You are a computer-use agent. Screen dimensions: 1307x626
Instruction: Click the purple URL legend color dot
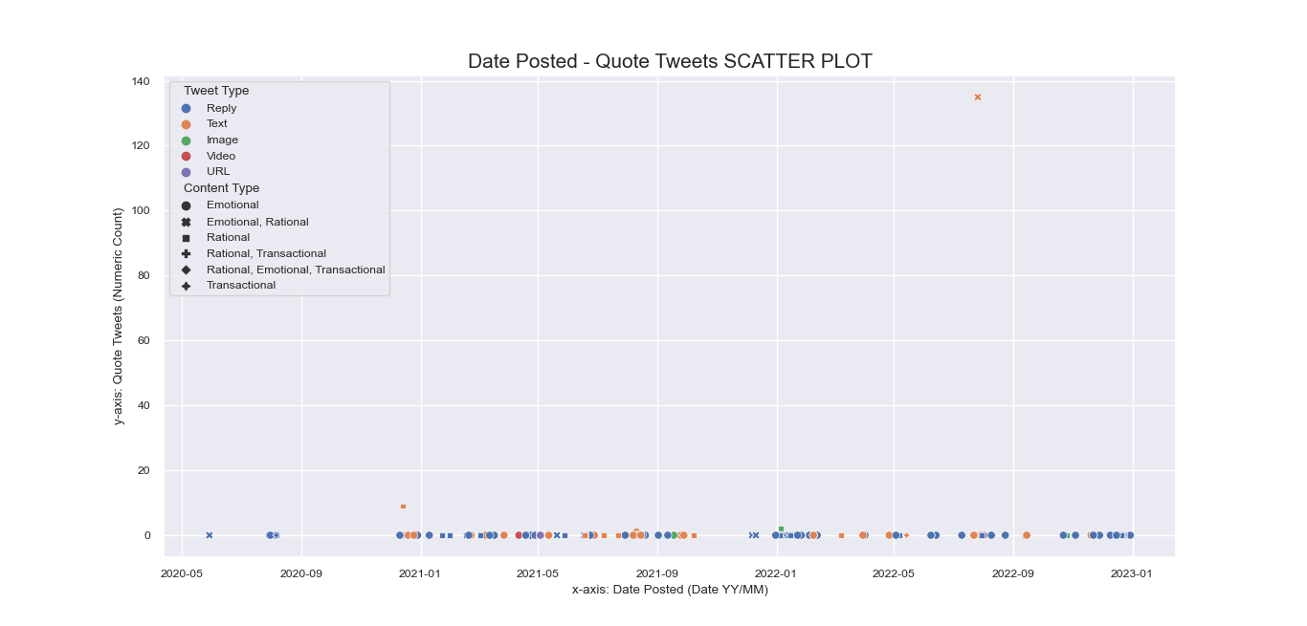[186, 172]
